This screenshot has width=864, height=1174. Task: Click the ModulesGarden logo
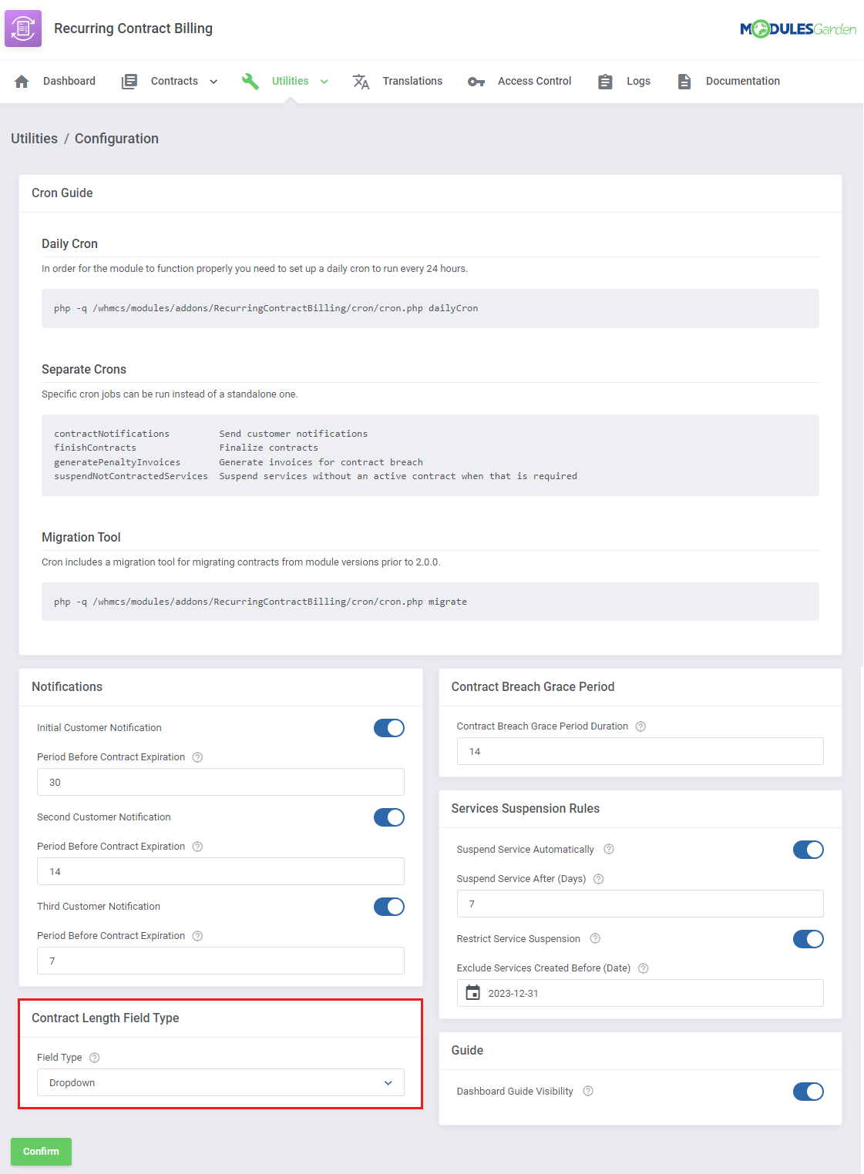798,29
